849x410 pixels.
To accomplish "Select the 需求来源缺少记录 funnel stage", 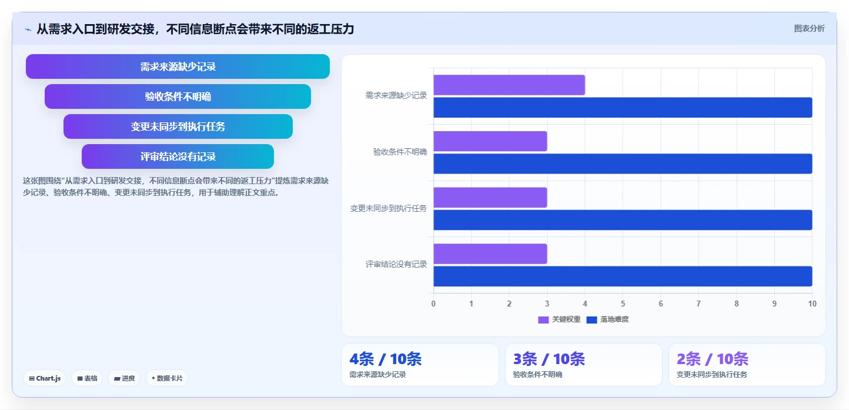I will coord(178,66).
